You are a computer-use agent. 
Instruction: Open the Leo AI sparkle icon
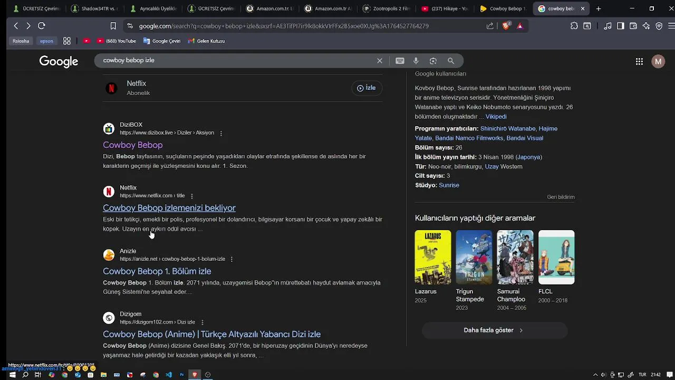coord(646,26)
